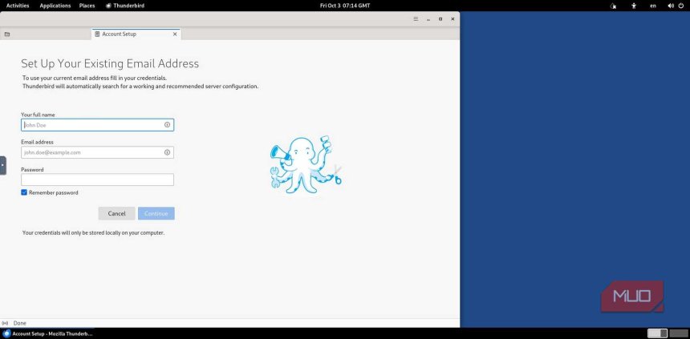Switch to the Account Setup tab
This screenshot has height=339, width=690.
click(x=128, y=34)
